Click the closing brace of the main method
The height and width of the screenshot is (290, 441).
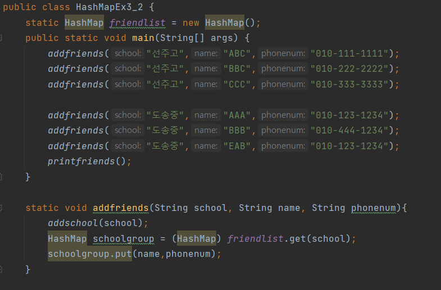(x=28, y=177)
